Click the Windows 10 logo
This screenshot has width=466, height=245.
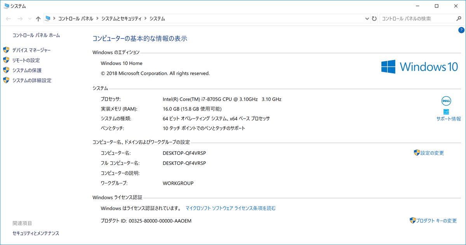coord(419,67)
